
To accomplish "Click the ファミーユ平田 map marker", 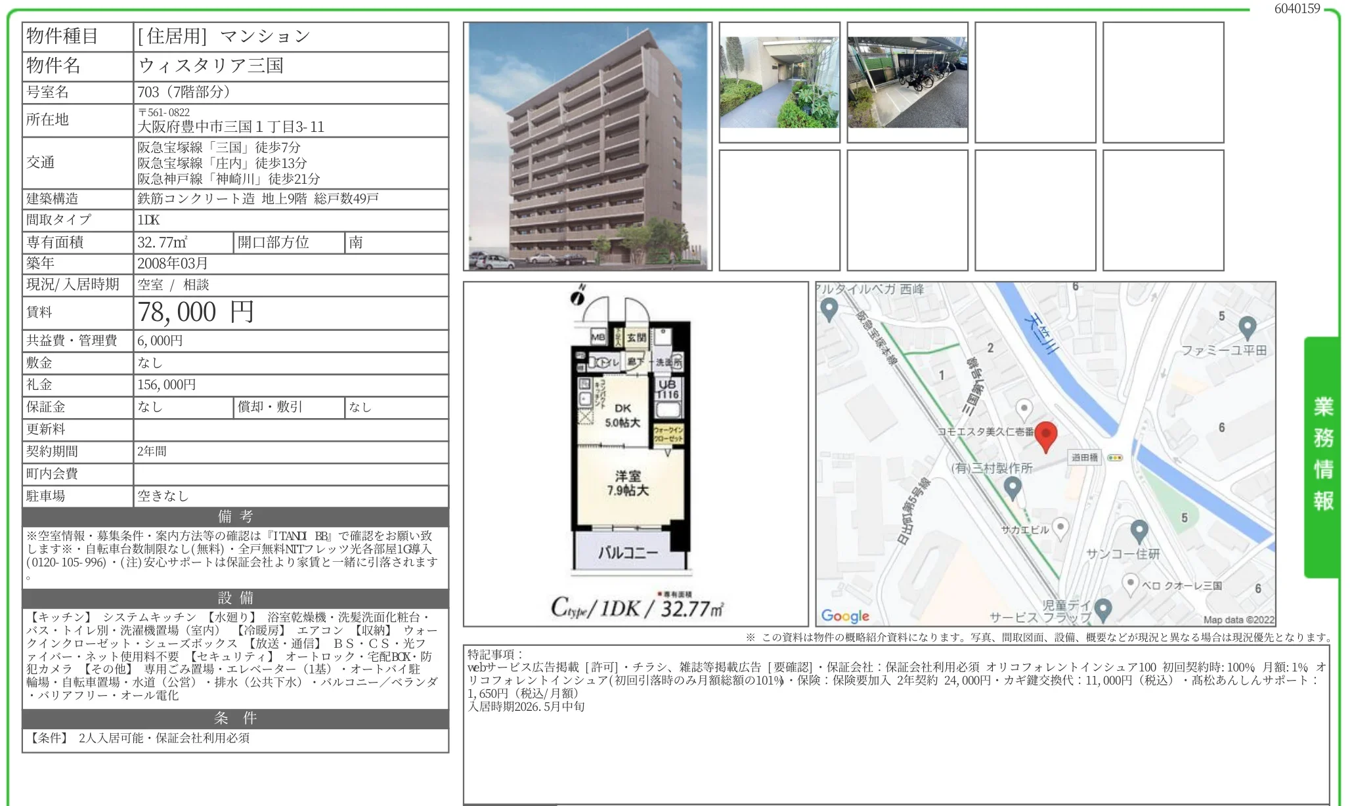I will [1247, 326].
